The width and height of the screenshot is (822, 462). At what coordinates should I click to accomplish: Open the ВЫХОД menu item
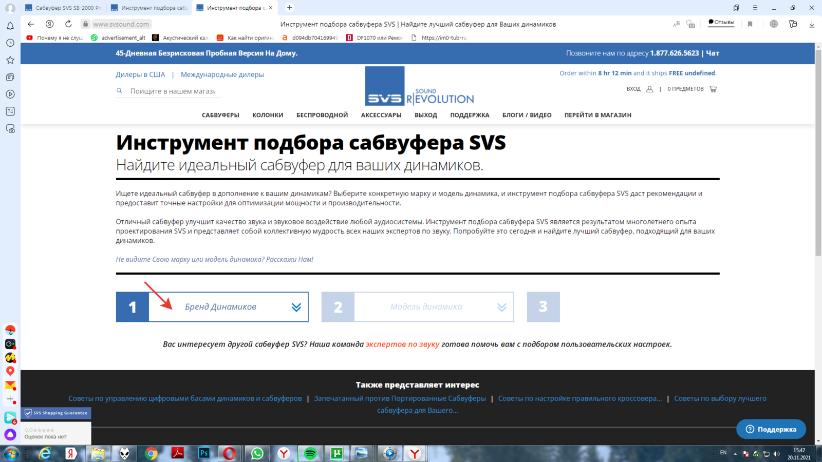[x=426, y=115]
